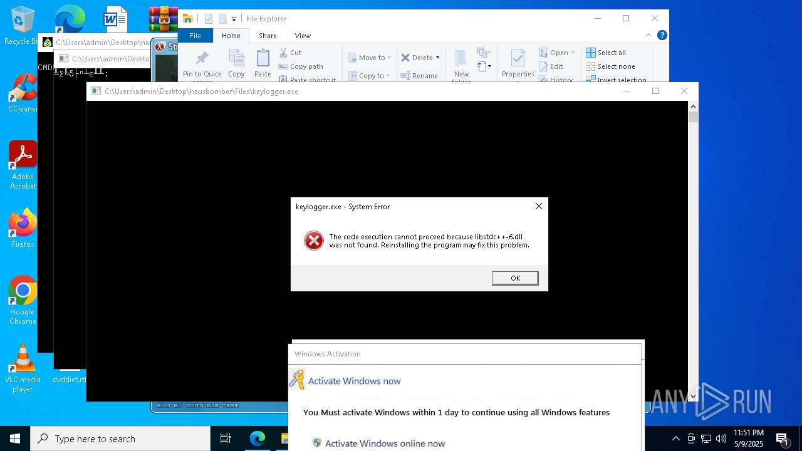This screenshot has height=451, width=802.
Task: Click the keylogger.exe console title bar icon
Action: [x=96, y=91]
